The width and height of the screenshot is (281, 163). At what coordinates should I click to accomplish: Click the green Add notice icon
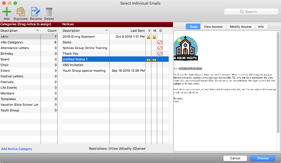[7, 12]
